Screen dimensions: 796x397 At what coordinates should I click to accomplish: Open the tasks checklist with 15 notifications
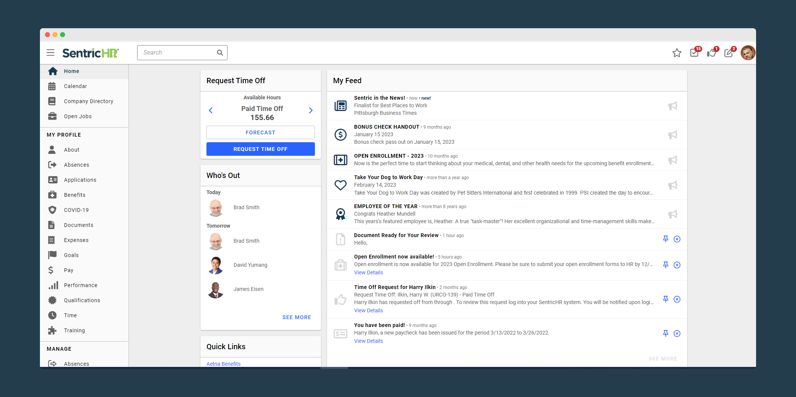pos(694,53)
